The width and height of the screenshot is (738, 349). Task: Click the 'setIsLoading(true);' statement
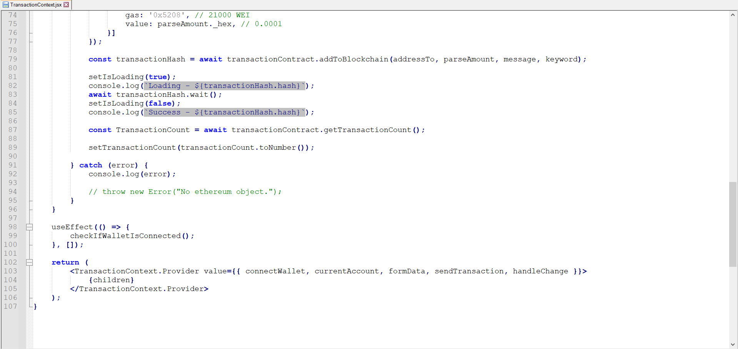click(132, 77)
